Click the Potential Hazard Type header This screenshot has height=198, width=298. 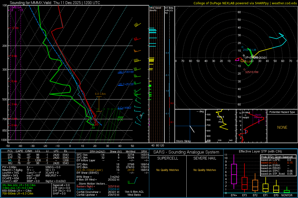point(282,112)
